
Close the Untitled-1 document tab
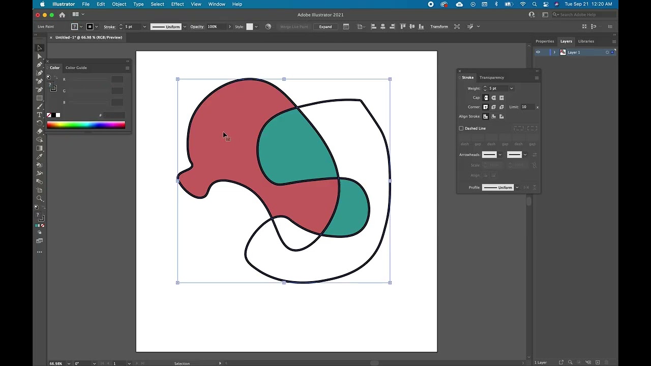coord(51,37)
